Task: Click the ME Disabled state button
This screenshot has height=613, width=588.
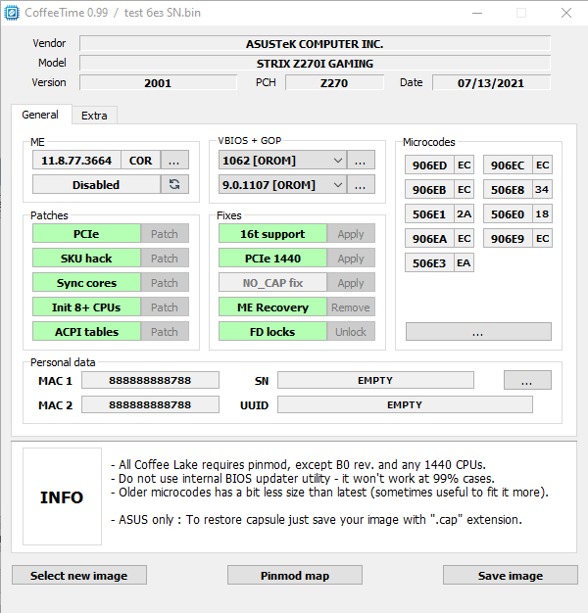Action: 96,184
